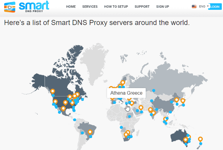Click the Smart DNS Proxy logo
This screenshot has width=223, height=150.
pos(26,7)
